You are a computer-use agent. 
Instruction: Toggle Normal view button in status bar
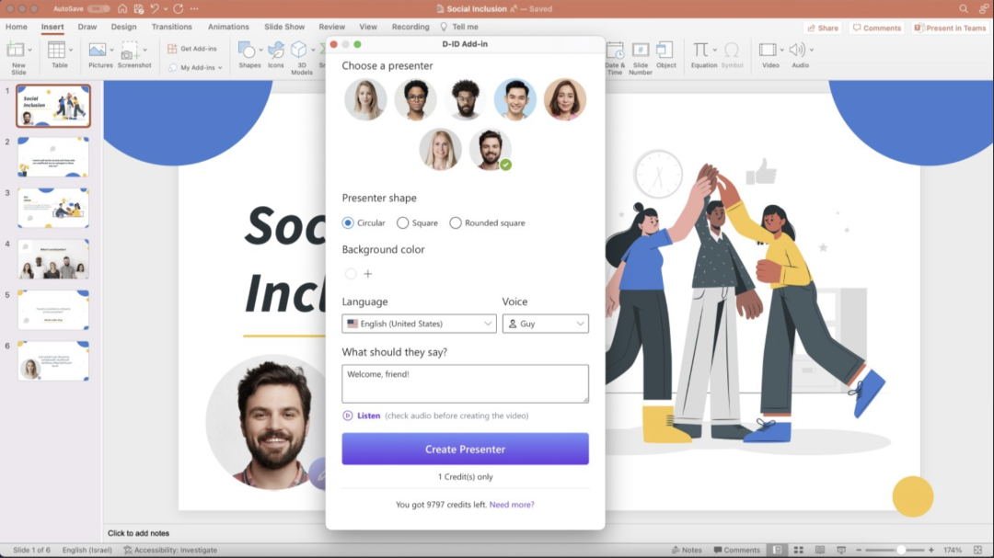777,550
